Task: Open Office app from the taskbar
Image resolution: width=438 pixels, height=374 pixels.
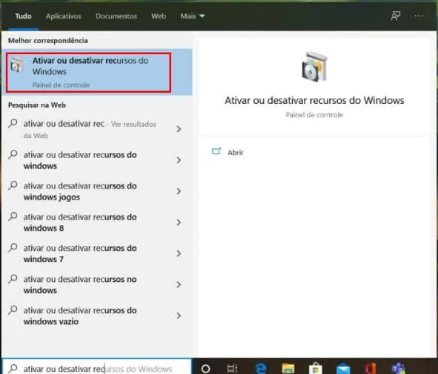Action: [371, 368]
